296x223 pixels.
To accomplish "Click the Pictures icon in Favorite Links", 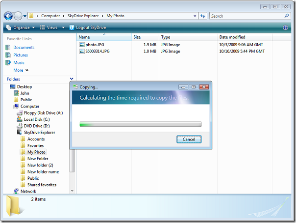I will point(8,55).
